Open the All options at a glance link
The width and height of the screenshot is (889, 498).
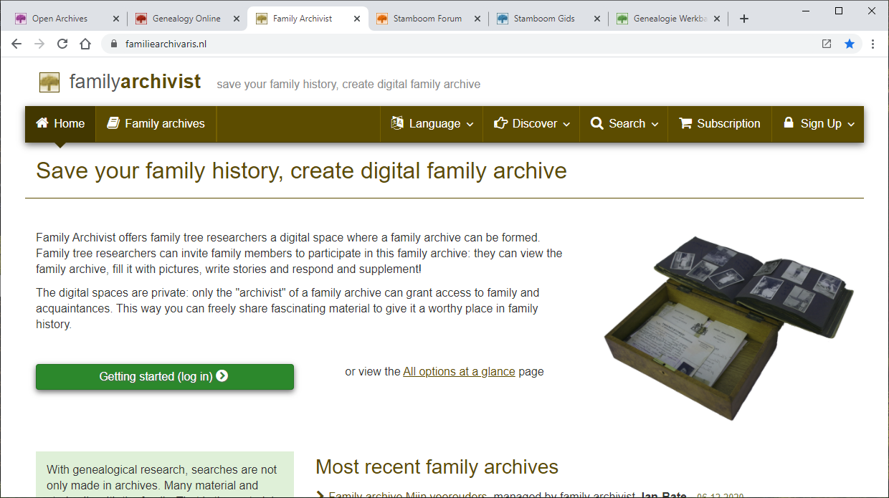click(459, 371)
